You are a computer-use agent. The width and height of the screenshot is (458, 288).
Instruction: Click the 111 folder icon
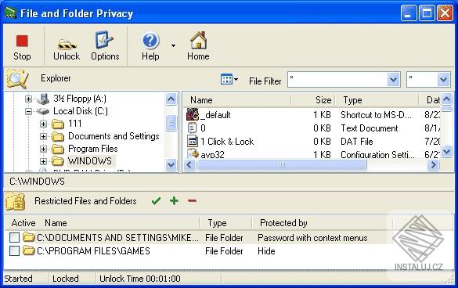[58, 124]
